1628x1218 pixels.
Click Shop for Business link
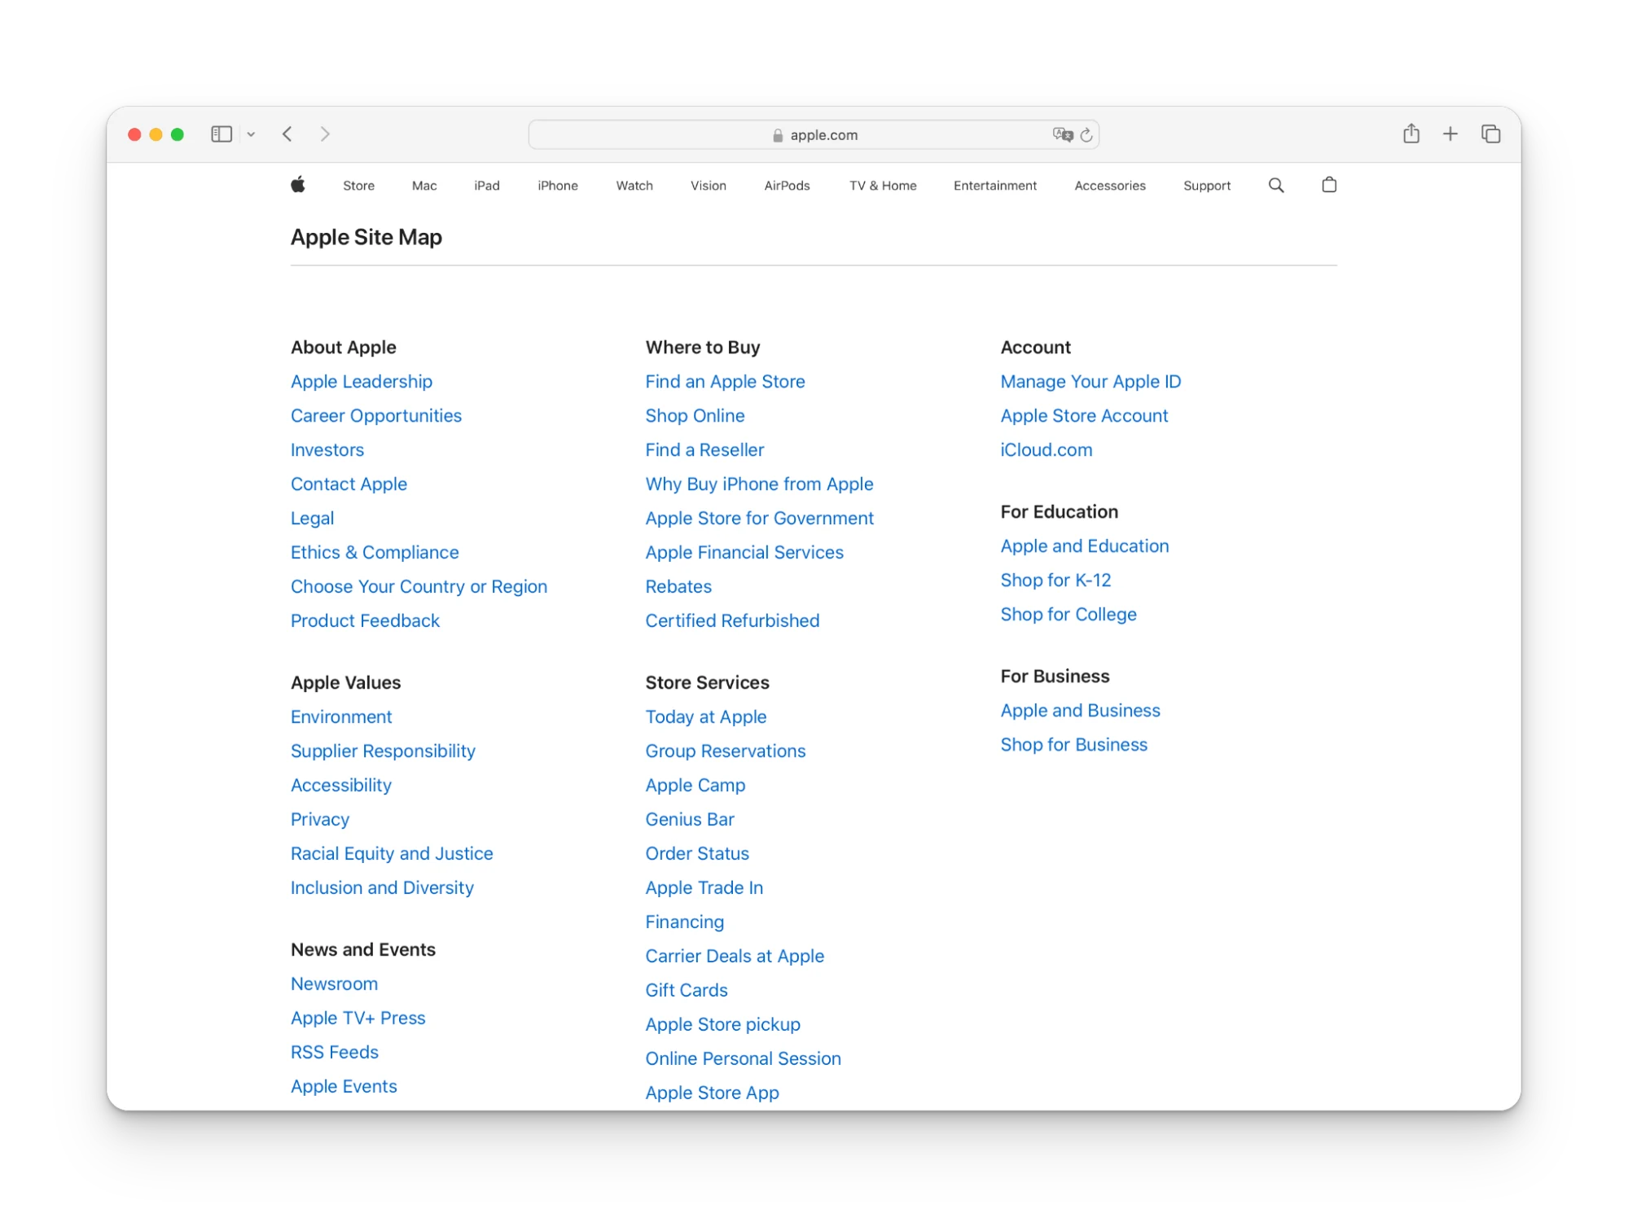pyautogui.click(x=1073, y=744)
